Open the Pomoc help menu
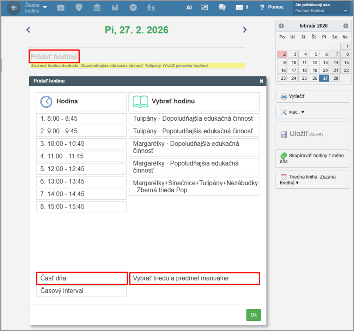Viewport: 354px width, 331px height. (272, 7)
